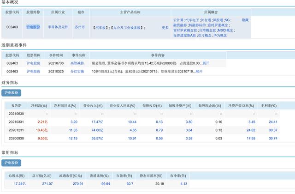
Task: Click the 所属概念 column header
Action: [x=211, y=12]
